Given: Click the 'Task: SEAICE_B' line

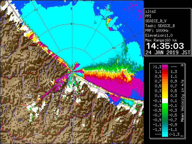Looking at the screenshot, I should [x=160, y=26].
